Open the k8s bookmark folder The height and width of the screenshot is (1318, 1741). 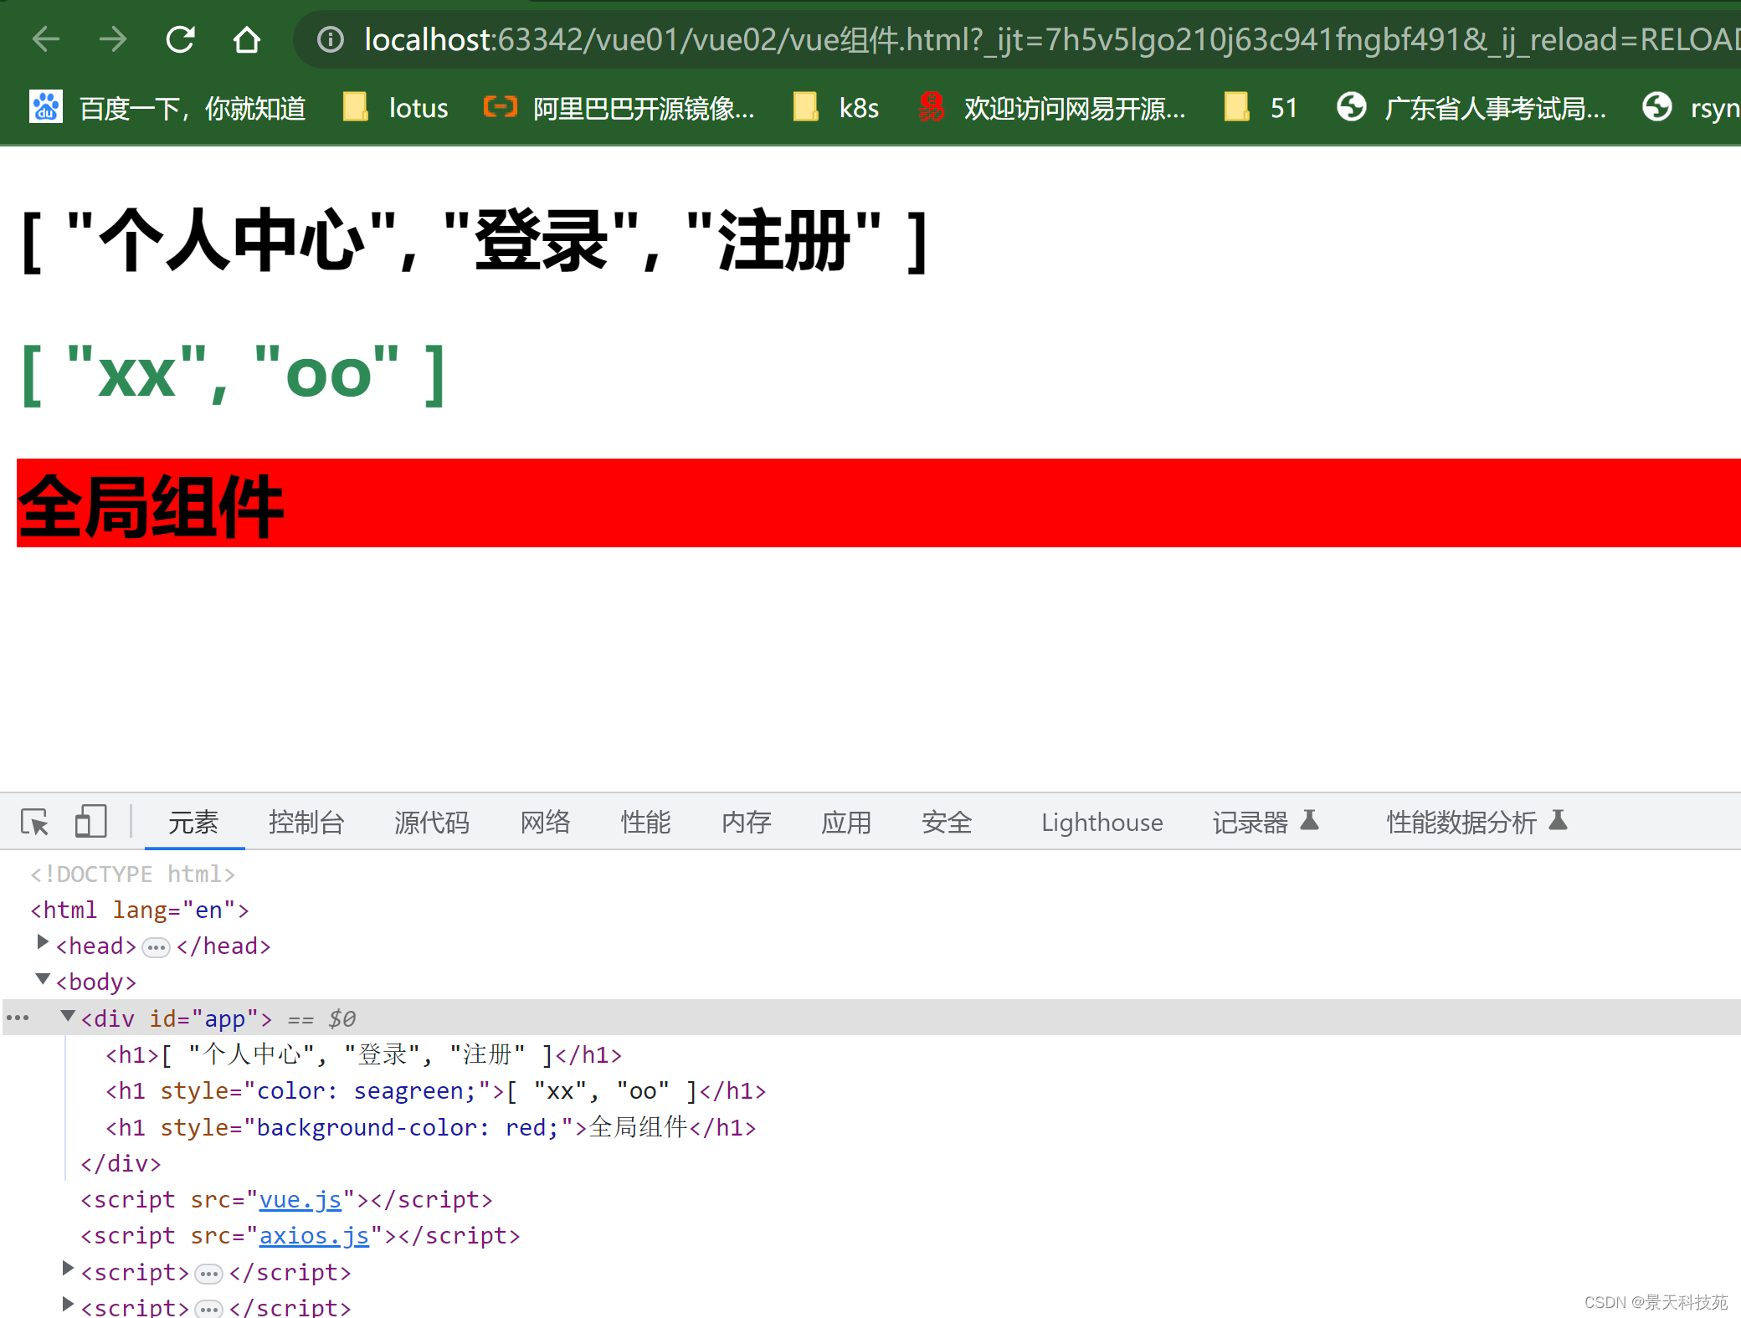click(836, 108)
